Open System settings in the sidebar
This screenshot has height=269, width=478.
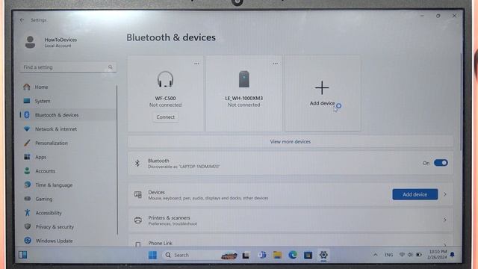tap(67, 101)
